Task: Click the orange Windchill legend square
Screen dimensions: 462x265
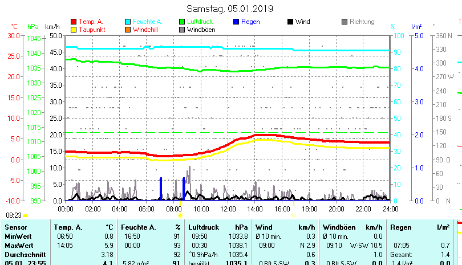Action: click(128, 29)
